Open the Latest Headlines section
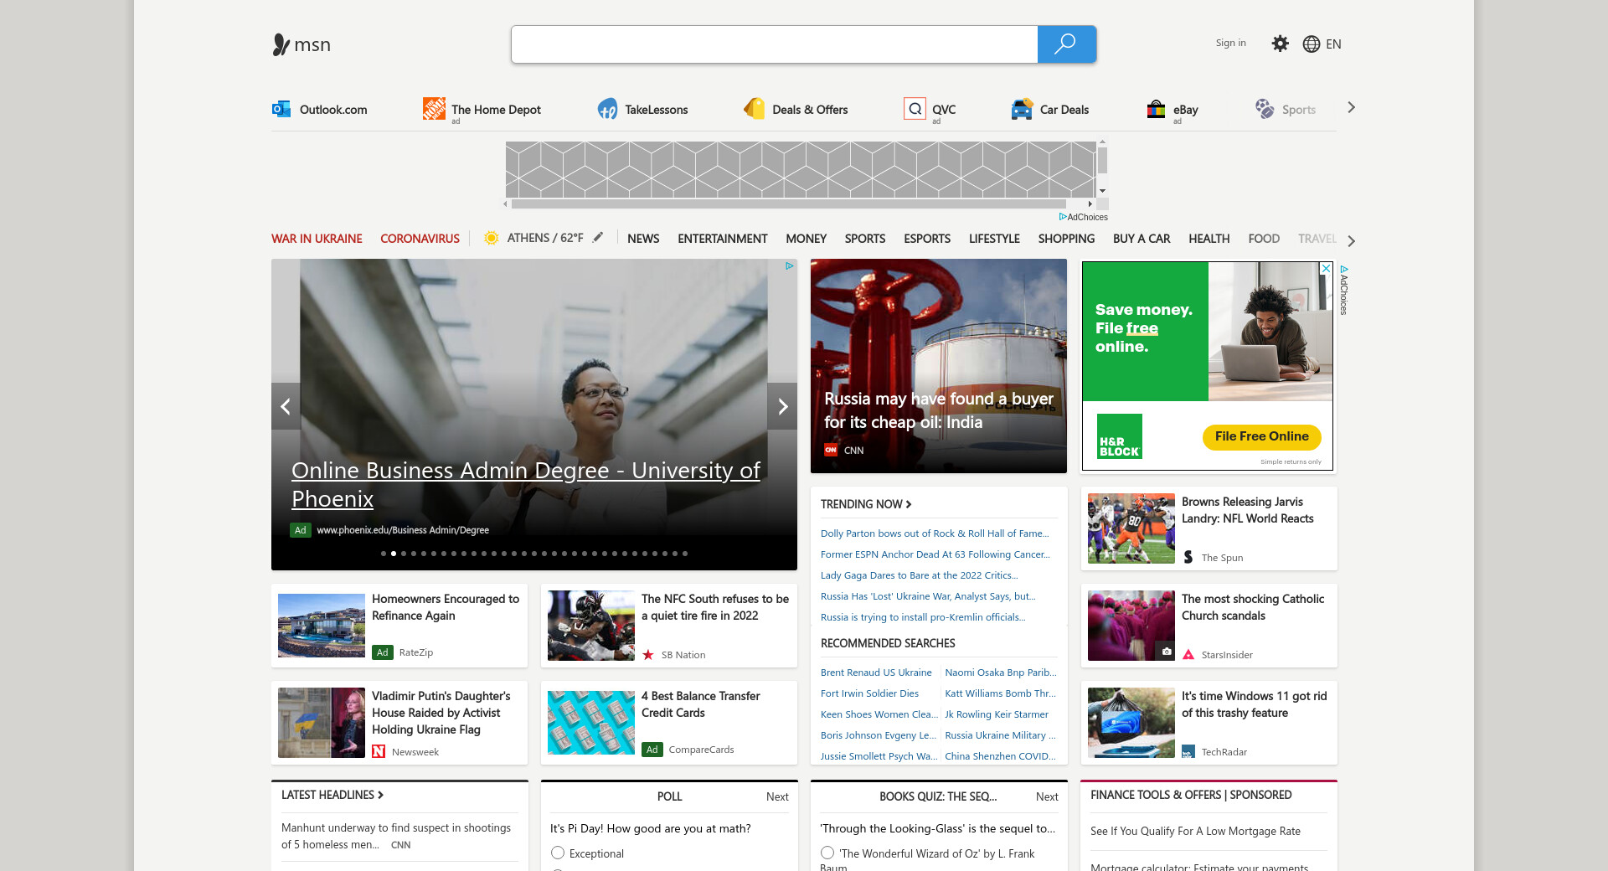 coord(332,795)
